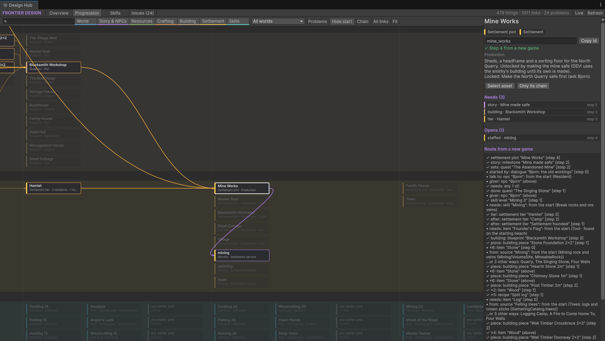Select the Cooking 15 skill node
This screenshot has width=605, height=341.
(x=53, y=309)
